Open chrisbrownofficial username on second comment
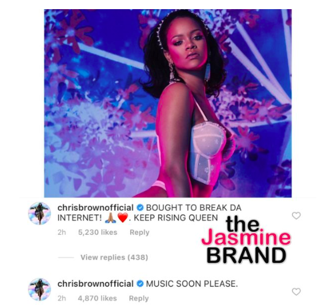The width and height of the screenshot is (333, 305). tap(95, 284)
